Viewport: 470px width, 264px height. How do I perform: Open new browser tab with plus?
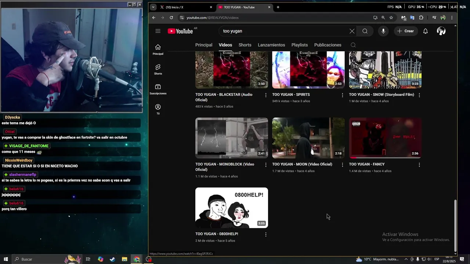coord(278,7)
